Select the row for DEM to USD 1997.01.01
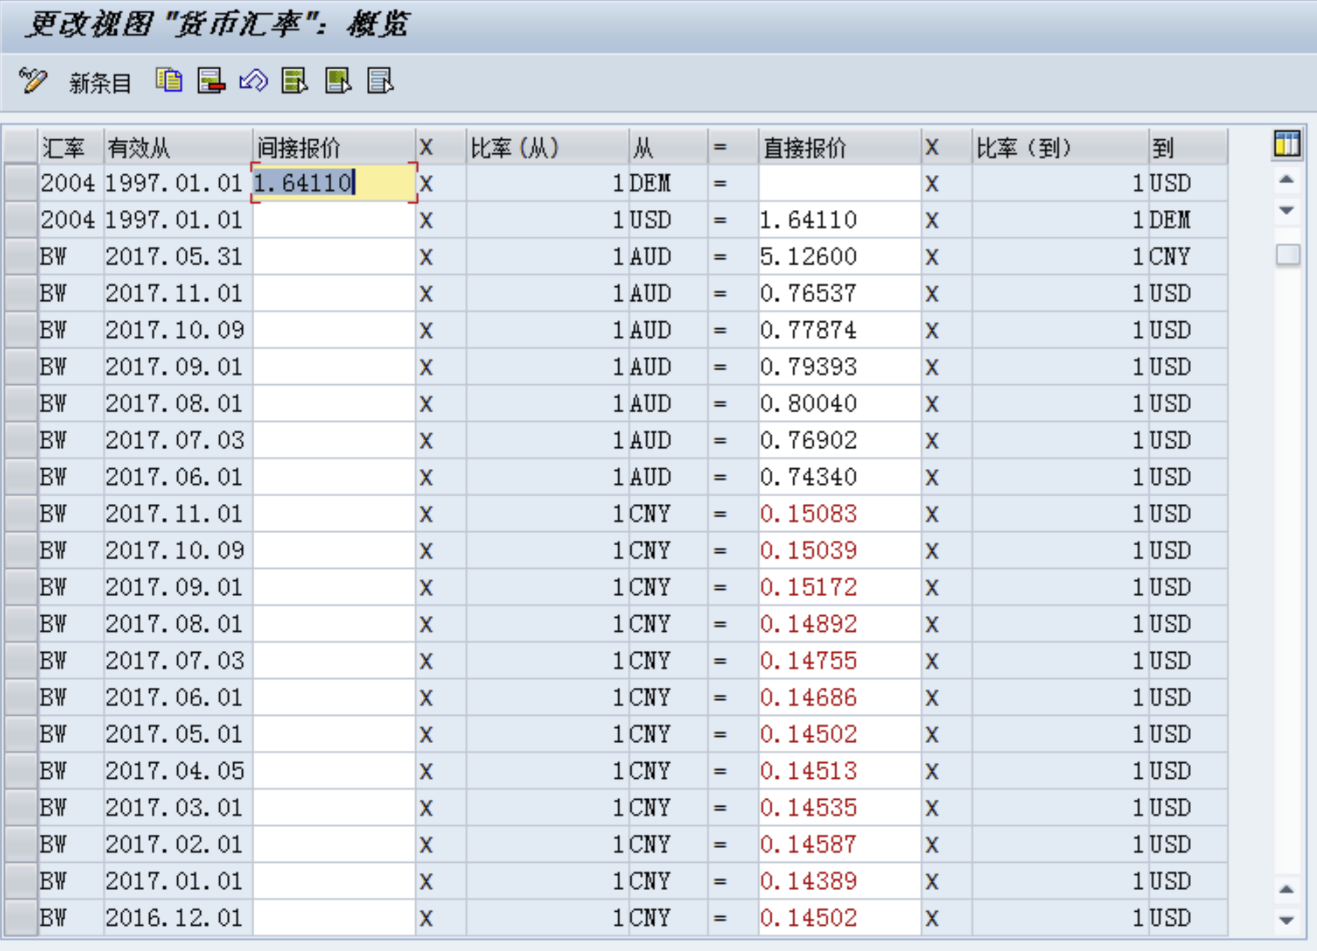The image size is (1317, 951). [x=20, y=183]
